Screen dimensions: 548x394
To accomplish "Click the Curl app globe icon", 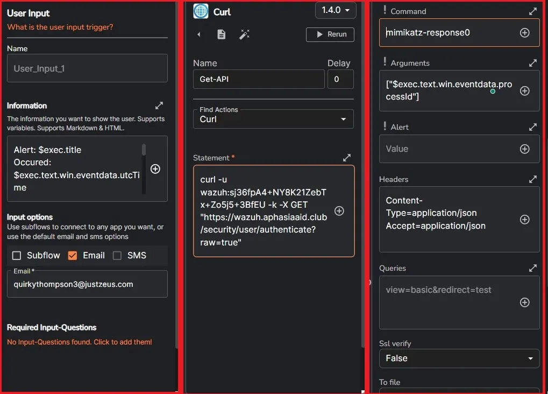I will coord(201,11).
